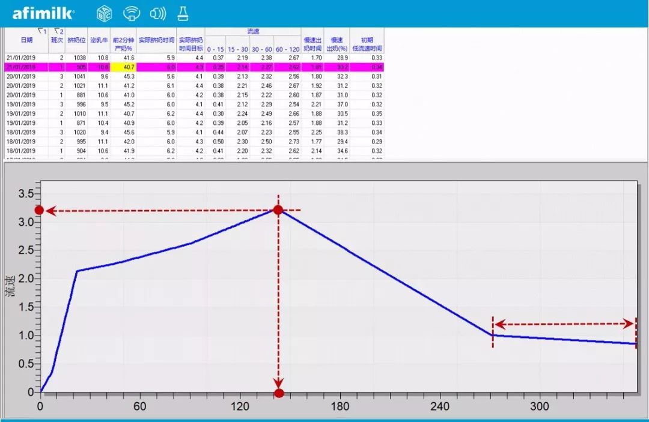Screen dimensions: 649x422
Task: Select the first row with 挤奶位 1038
Action: [77, 58]
